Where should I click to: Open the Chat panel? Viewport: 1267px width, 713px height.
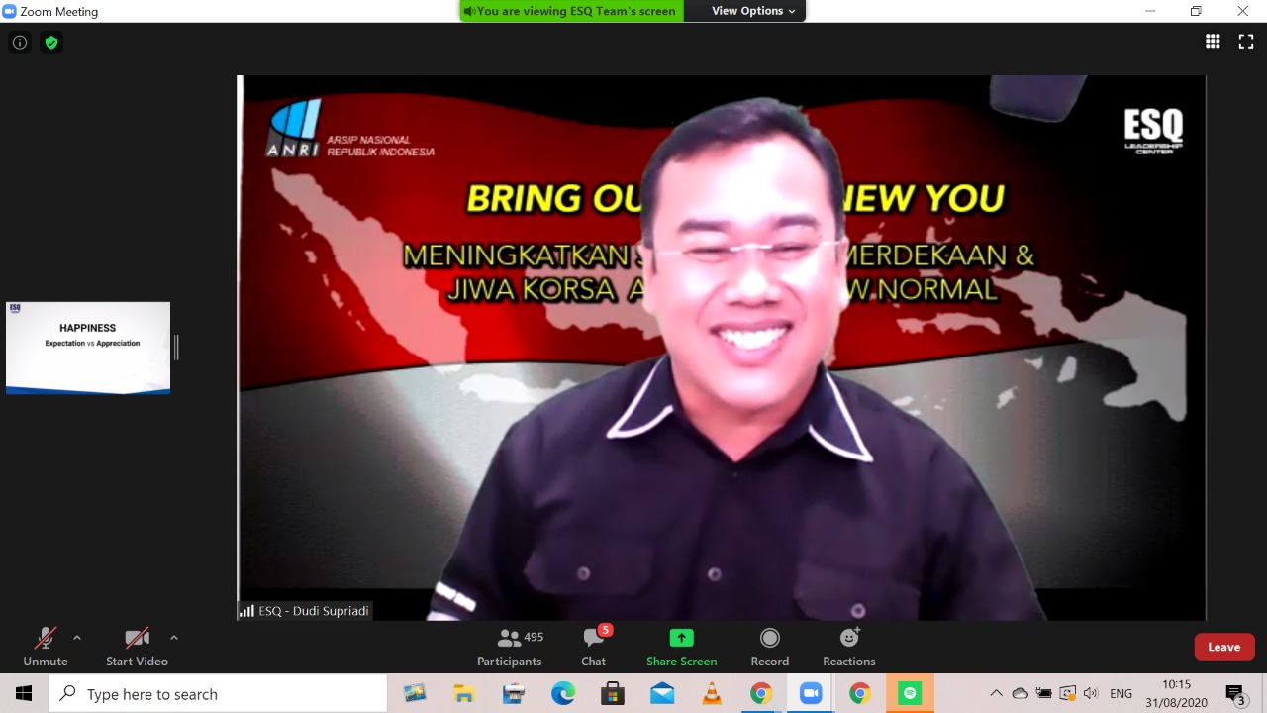[594, 648]
